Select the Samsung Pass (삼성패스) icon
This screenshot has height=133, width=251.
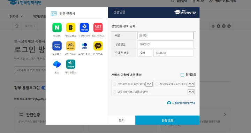[x=57, y=46]
